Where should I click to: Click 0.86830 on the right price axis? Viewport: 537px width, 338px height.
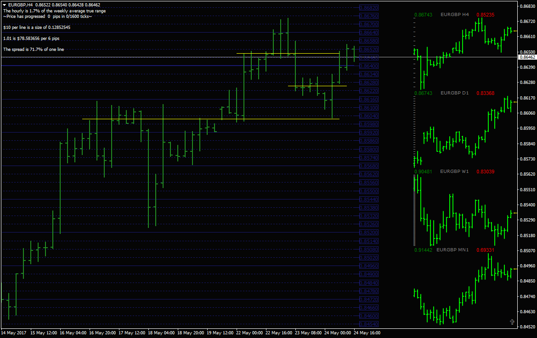(527, 6)
